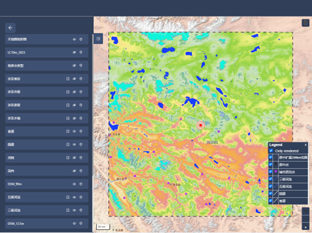This screenshot has height=233, width=312.
Task: Open the layer list icon beside the map
Action: 98,38
